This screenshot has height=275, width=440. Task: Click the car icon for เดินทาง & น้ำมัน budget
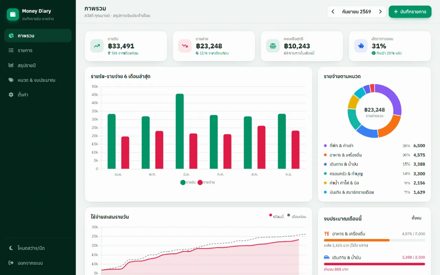(x=327, y=257)
